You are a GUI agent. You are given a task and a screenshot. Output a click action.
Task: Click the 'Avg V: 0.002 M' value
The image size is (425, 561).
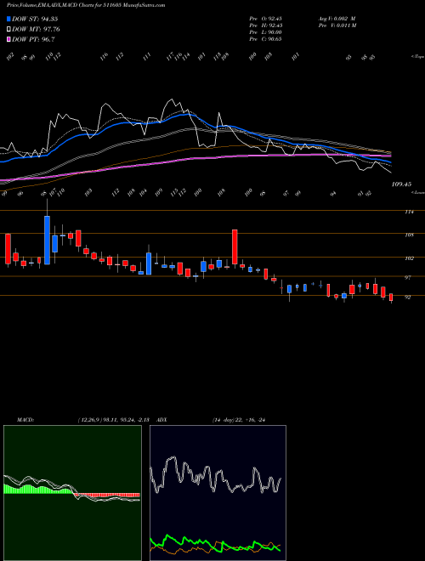(x=337, y=18)
